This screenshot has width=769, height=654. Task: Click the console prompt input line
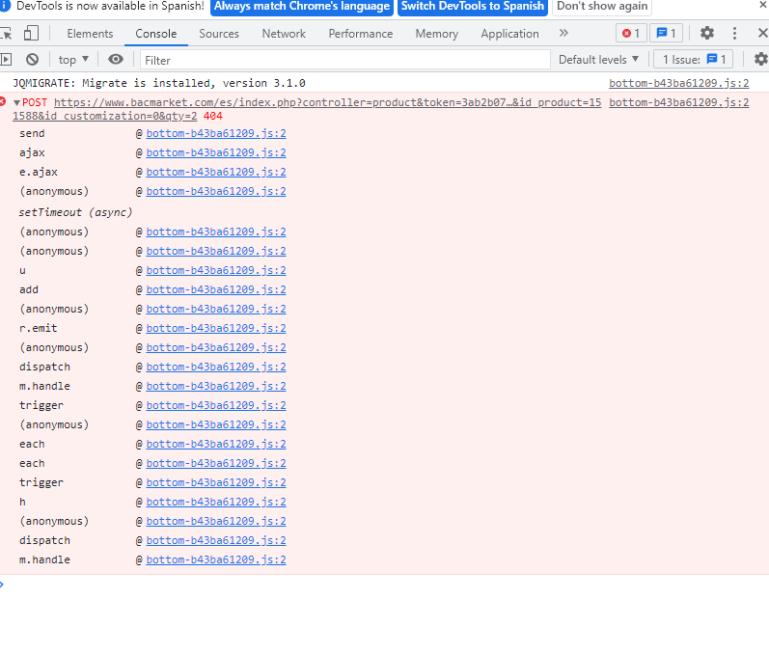pyautogui.click(x=384, y=585)
